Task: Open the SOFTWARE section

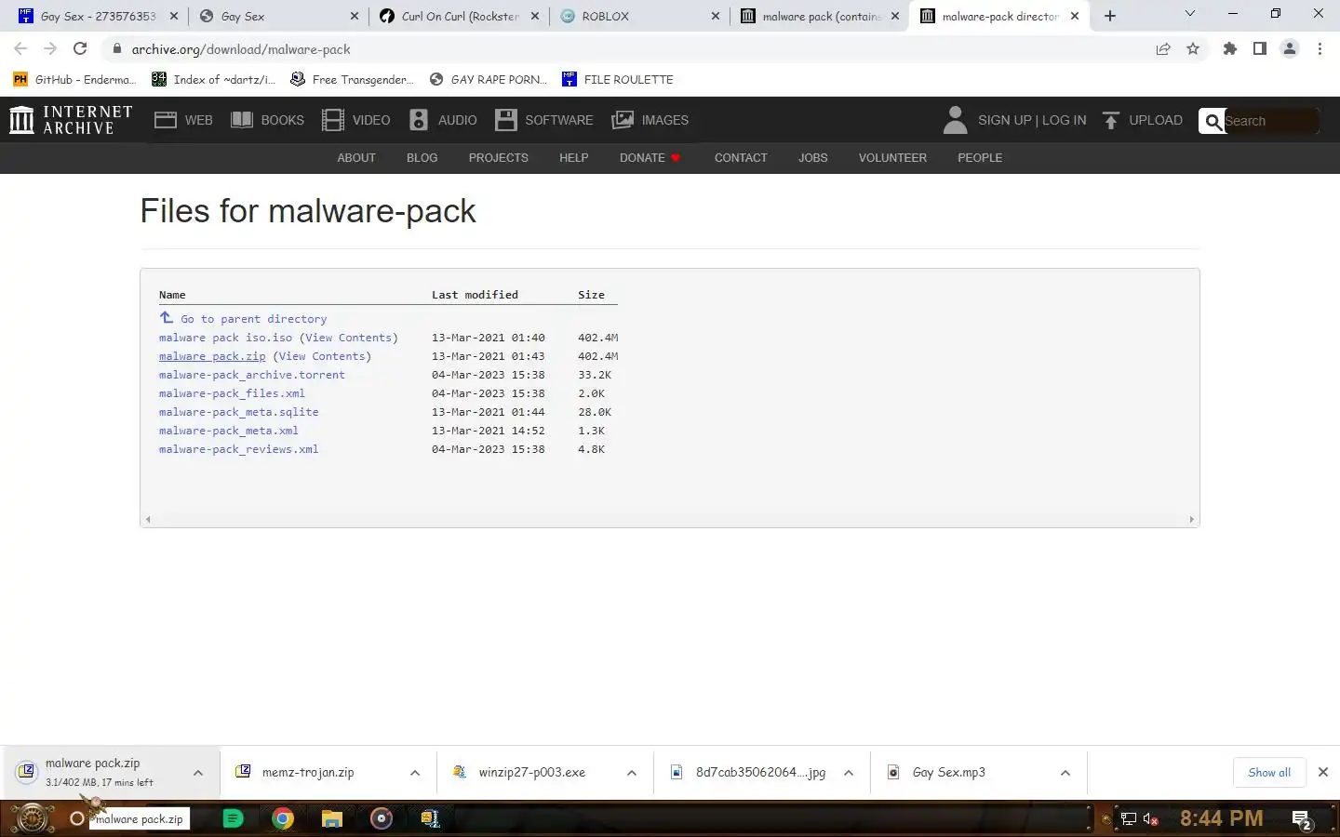Action: (544, 120)
